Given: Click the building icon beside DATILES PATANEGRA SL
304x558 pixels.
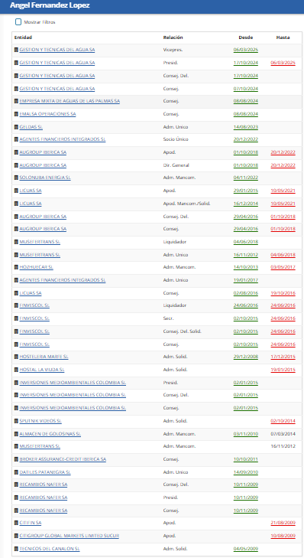Looking at the screenshot, I should (x=16, y=472).
